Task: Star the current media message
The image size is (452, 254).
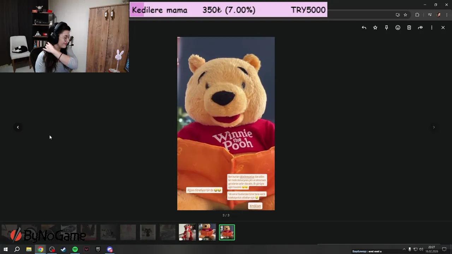Action: 375,28
